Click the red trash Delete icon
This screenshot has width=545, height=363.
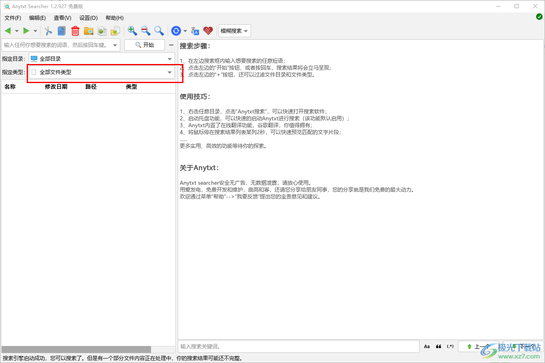tap(75, 31)
